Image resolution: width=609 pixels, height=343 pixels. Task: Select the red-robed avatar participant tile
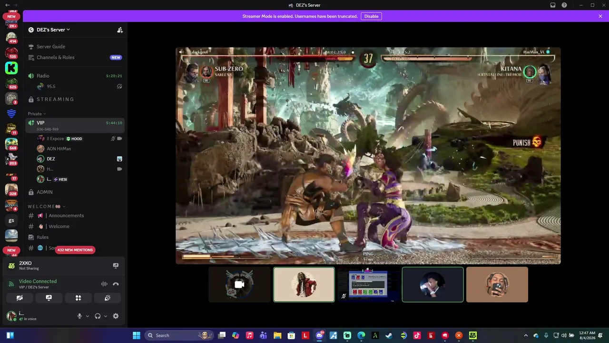point(304,284)
